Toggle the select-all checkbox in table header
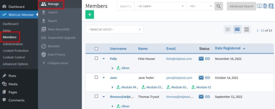Image resolution: width=275 pixels, height=109 pixels. (x=96, y=49)
